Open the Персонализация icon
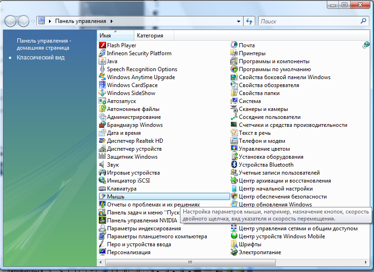 tap(102, 252)
